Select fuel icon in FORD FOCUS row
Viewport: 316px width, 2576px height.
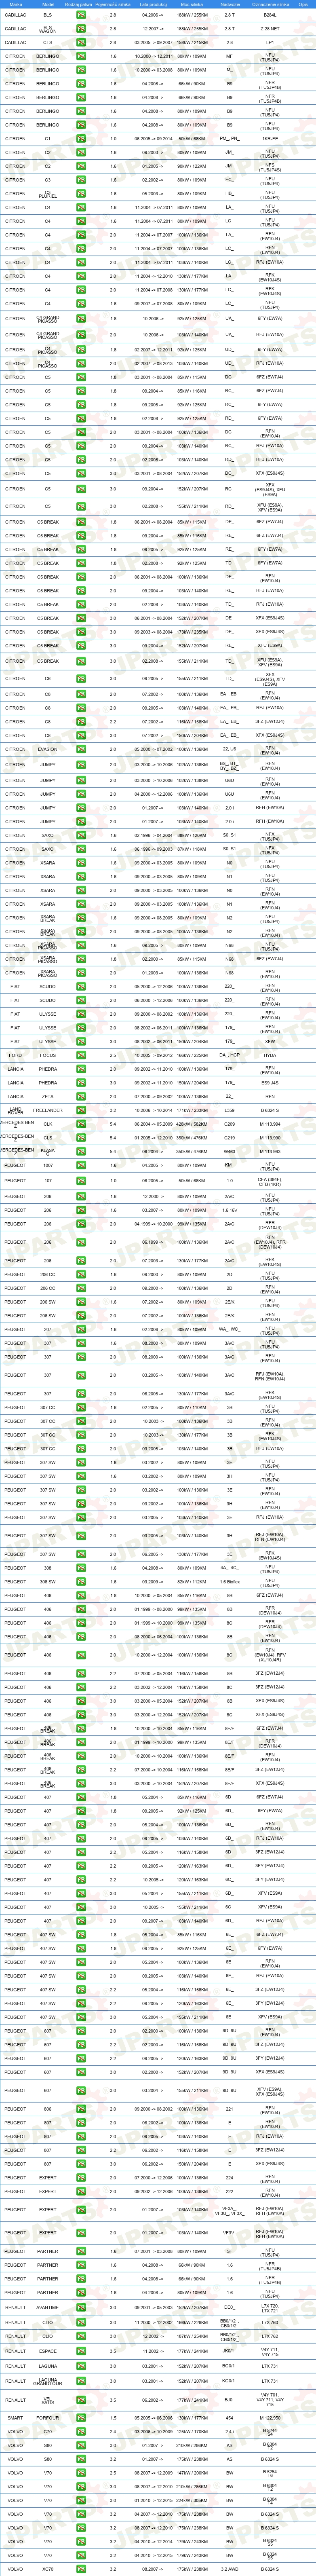tap(80, 1055)
